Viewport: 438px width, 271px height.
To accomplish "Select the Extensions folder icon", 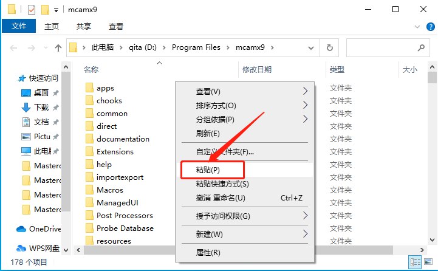I will [x=89, y=151].
